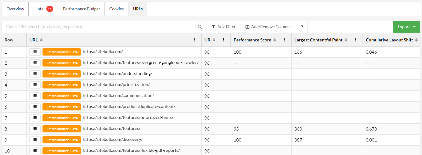
Task: Click Performance Data for sitebulb.com/ homepage
Action: coord(62,52)
